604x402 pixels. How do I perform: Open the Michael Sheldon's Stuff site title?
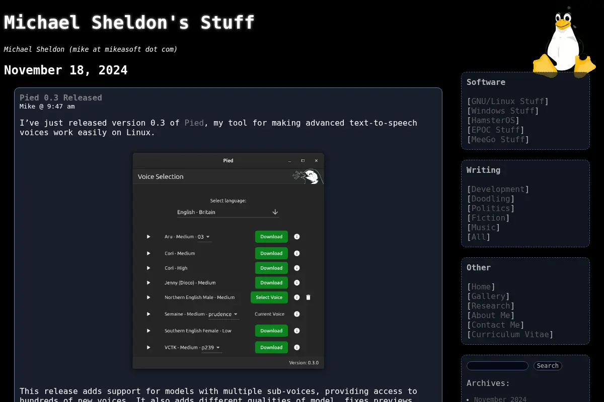tap(129, 23)
